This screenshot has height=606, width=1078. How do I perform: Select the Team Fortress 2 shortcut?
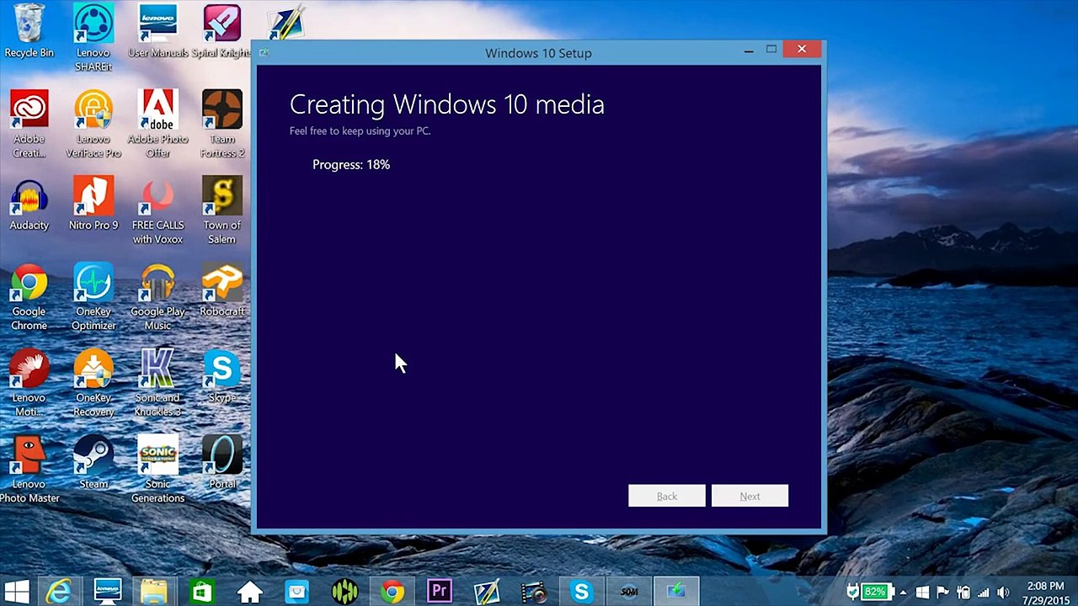(222, 125)
